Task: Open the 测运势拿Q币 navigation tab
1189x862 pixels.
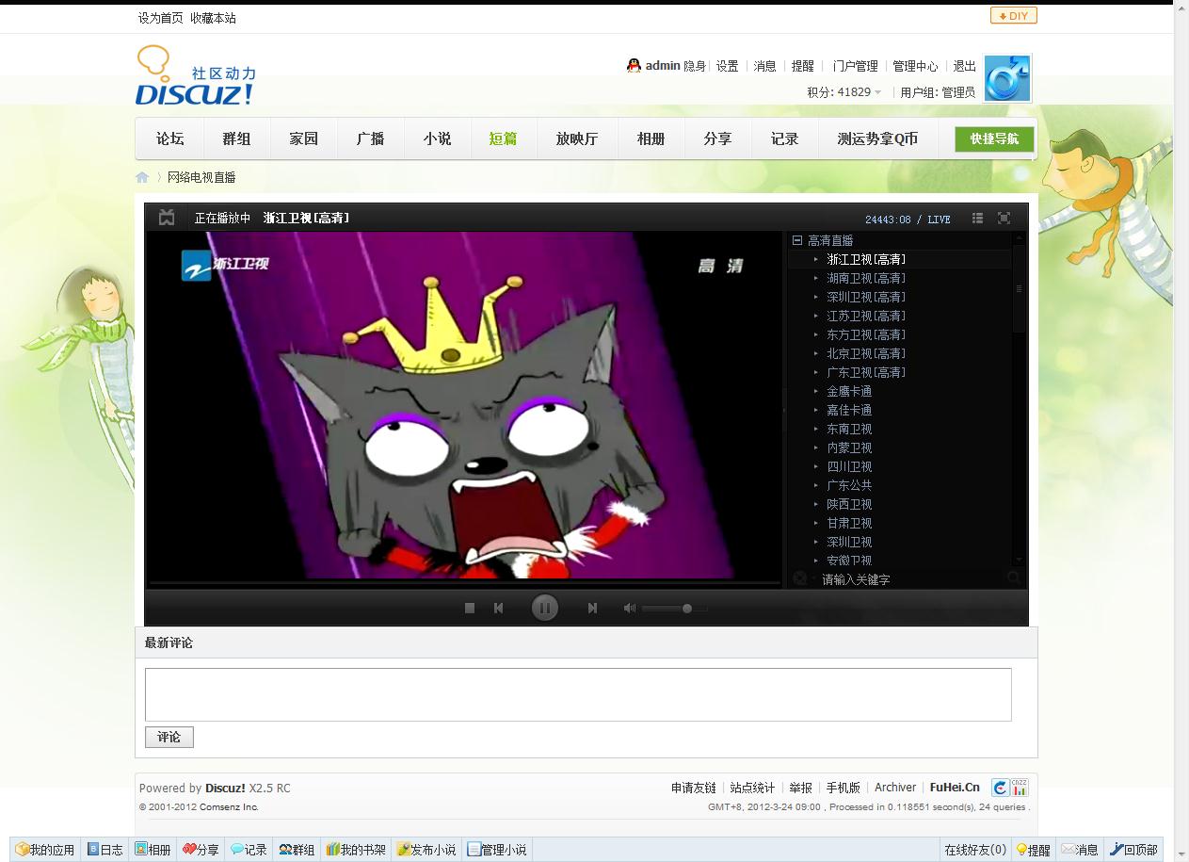Action: [x=877, y=138]
